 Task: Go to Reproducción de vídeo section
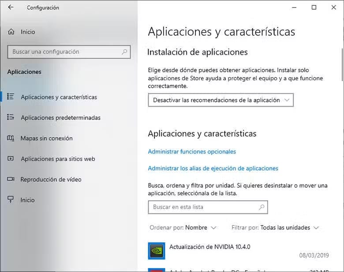click(x=51, y=179)
